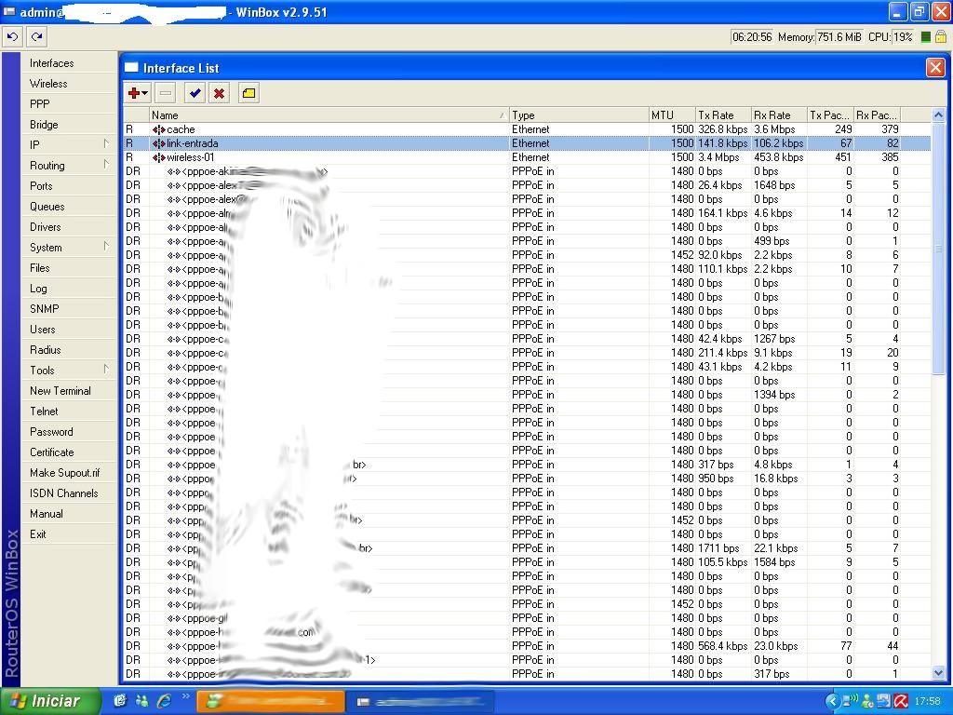Click the 164.1 kbps Tx Rate cell

(x=722, y=213)
